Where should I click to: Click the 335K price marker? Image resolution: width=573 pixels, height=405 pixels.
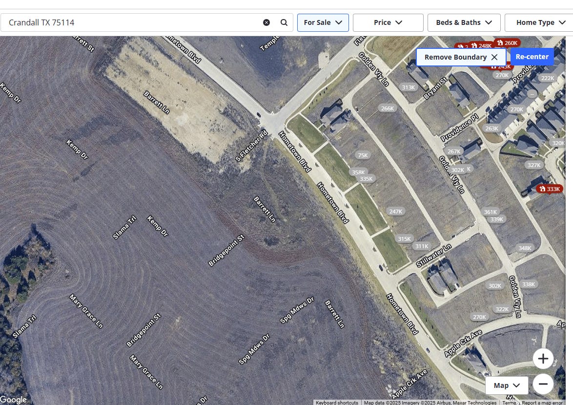tap(366, 178)
